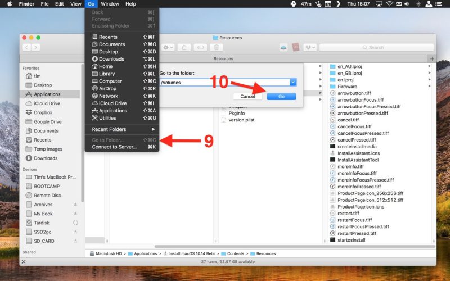Eject the SD_CARD volume
This screenshot has height=281, width=450.
pos(75,241)
